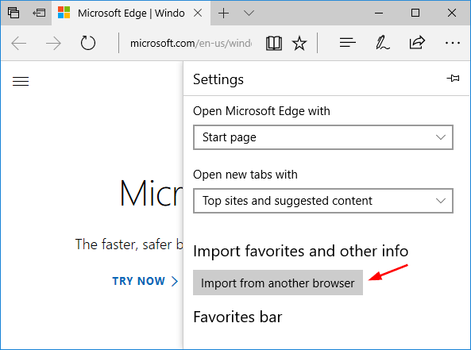This screenshot has width=471, height=350.
Task: Close the Microsoft Edge tab
Action: [x=198, y=13]
